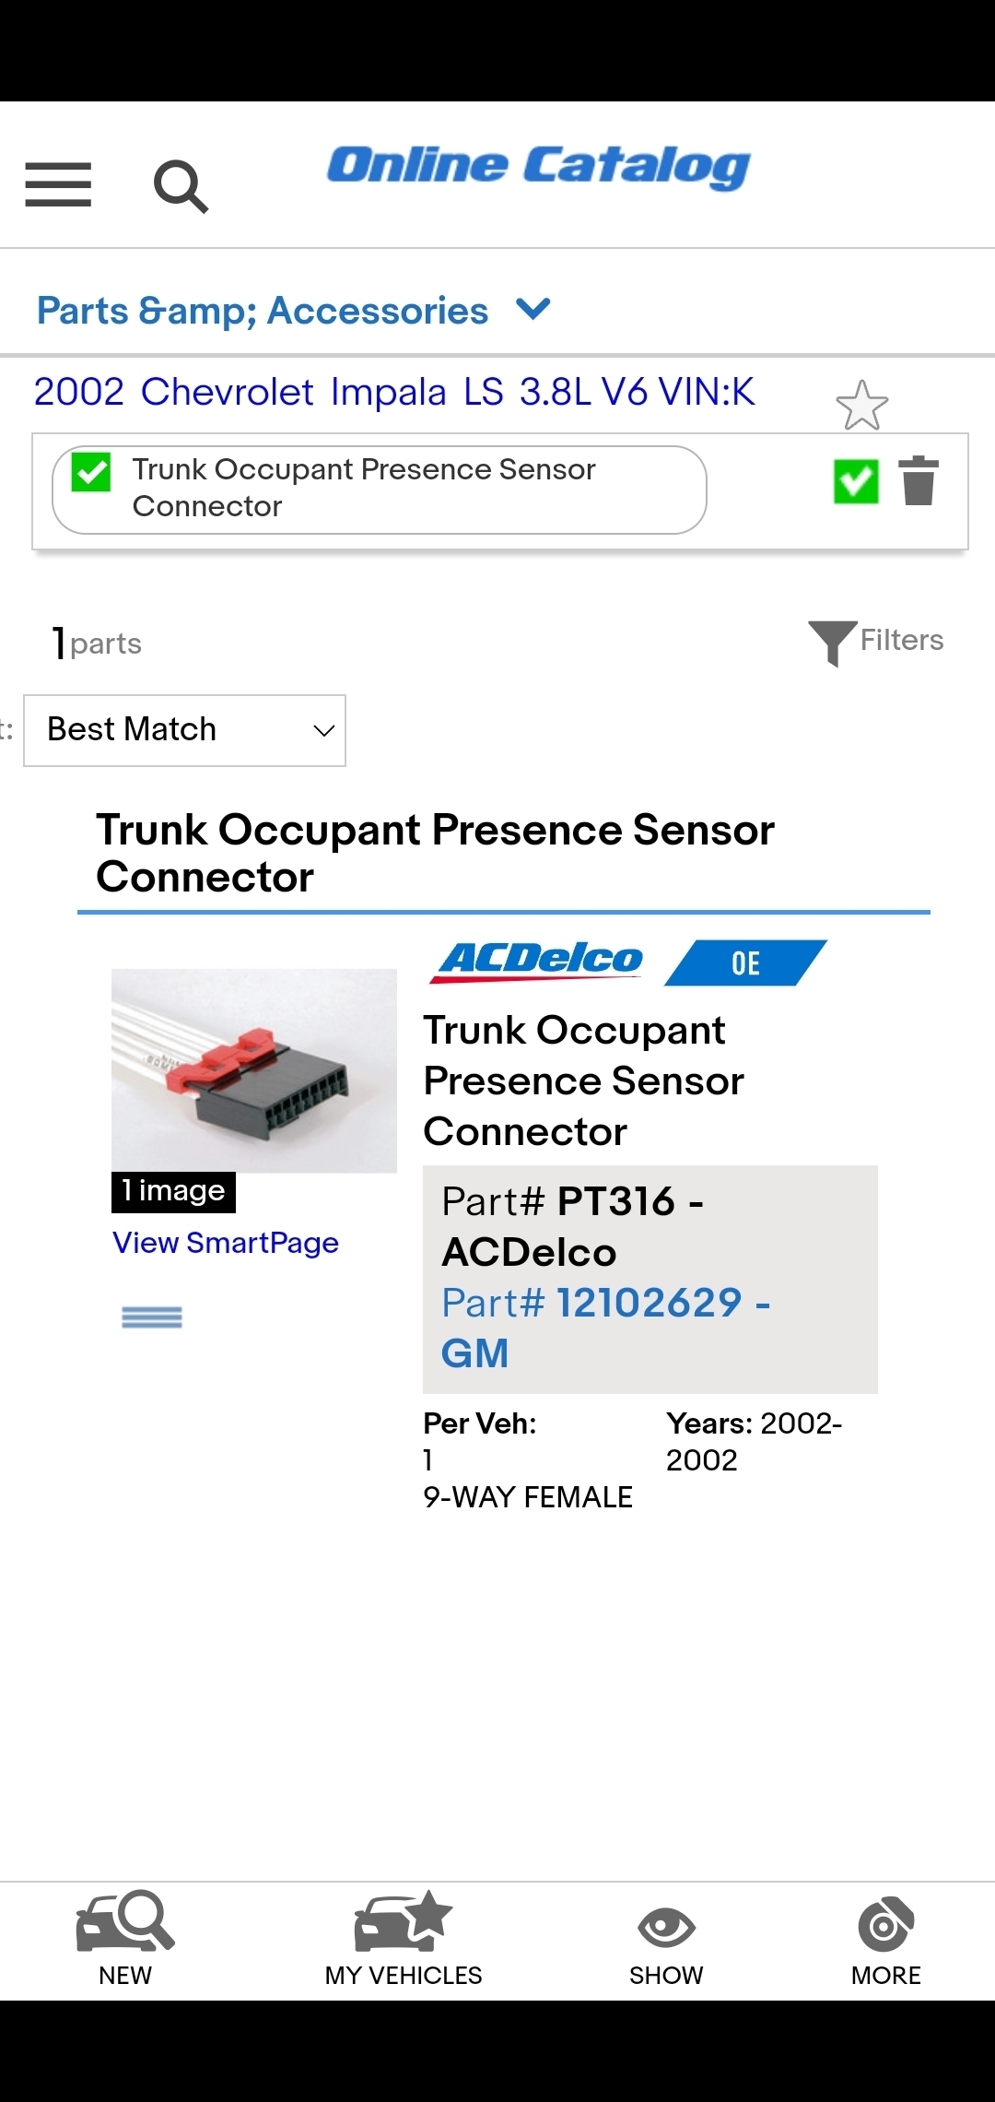
Task: Open the View SmartPage link
Action: pyautogui.click(x=226, y=1243)
